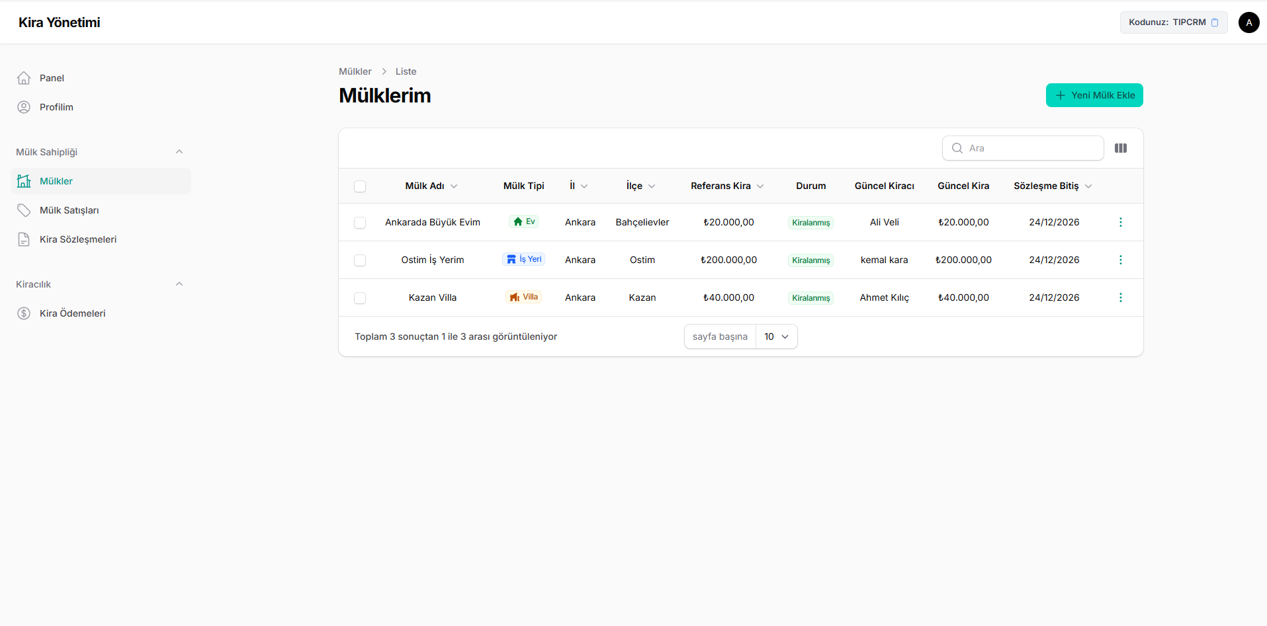Toggle the column visibility icon

click(x=1121, y=148)
